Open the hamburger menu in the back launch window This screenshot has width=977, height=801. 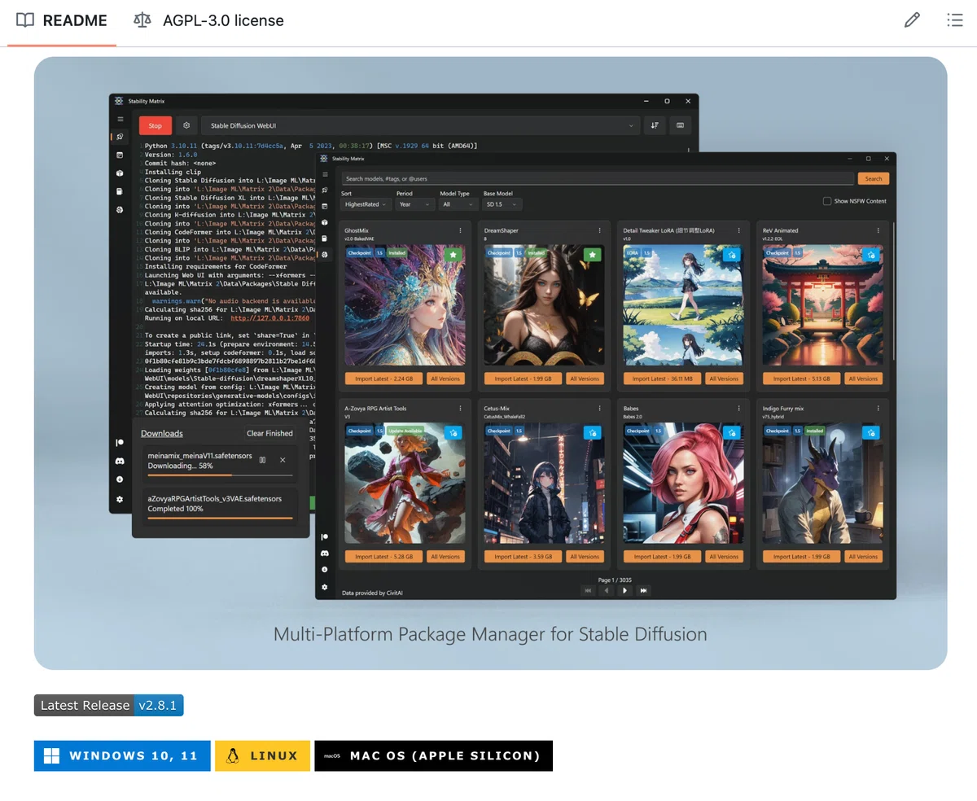(119, 119)
